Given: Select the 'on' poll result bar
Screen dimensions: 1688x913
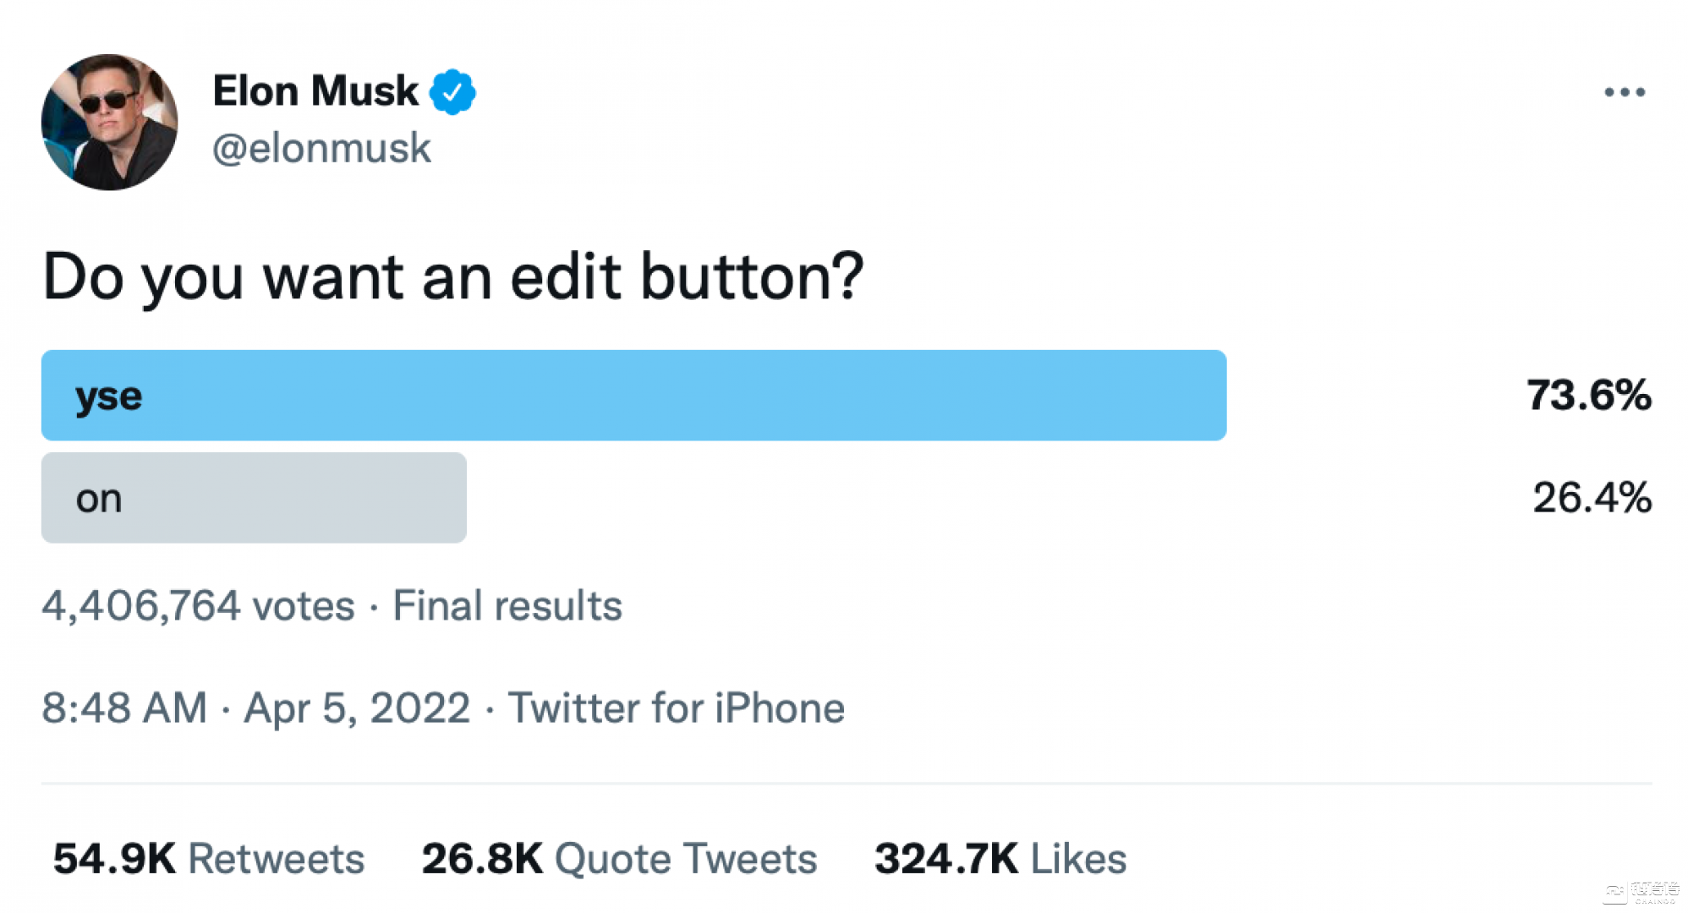Looking at the screenshot, I should 254,497.
